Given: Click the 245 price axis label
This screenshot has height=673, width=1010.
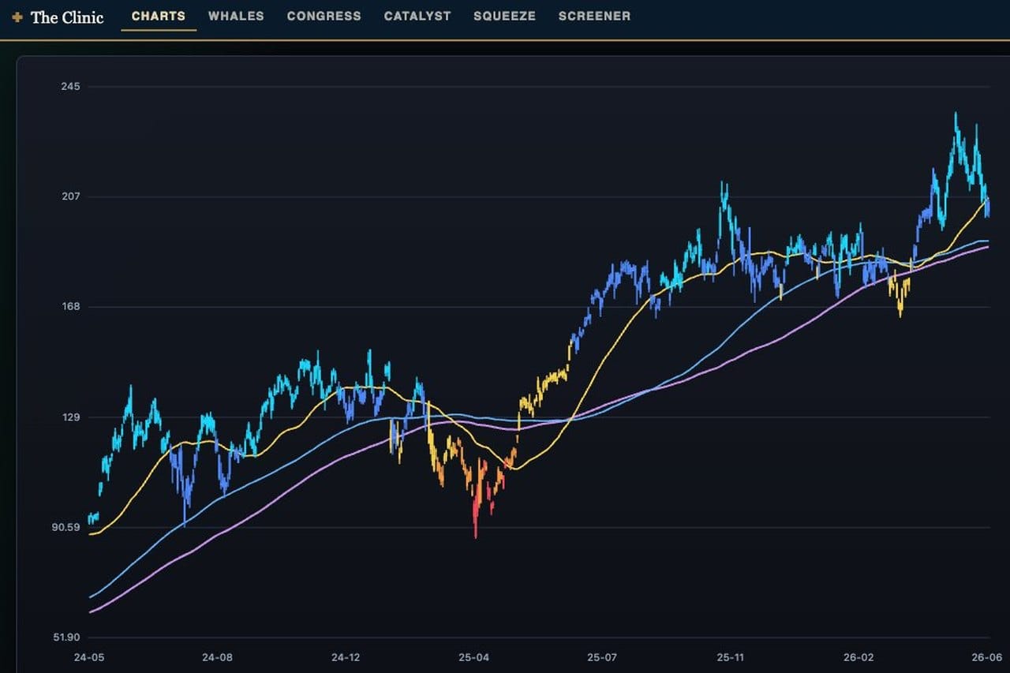Looking at the screenshot, I should point(70,87).
